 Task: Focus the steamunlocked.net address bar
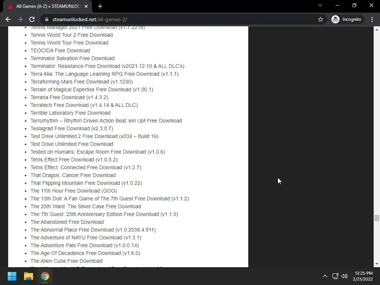[x=184, y=19]
